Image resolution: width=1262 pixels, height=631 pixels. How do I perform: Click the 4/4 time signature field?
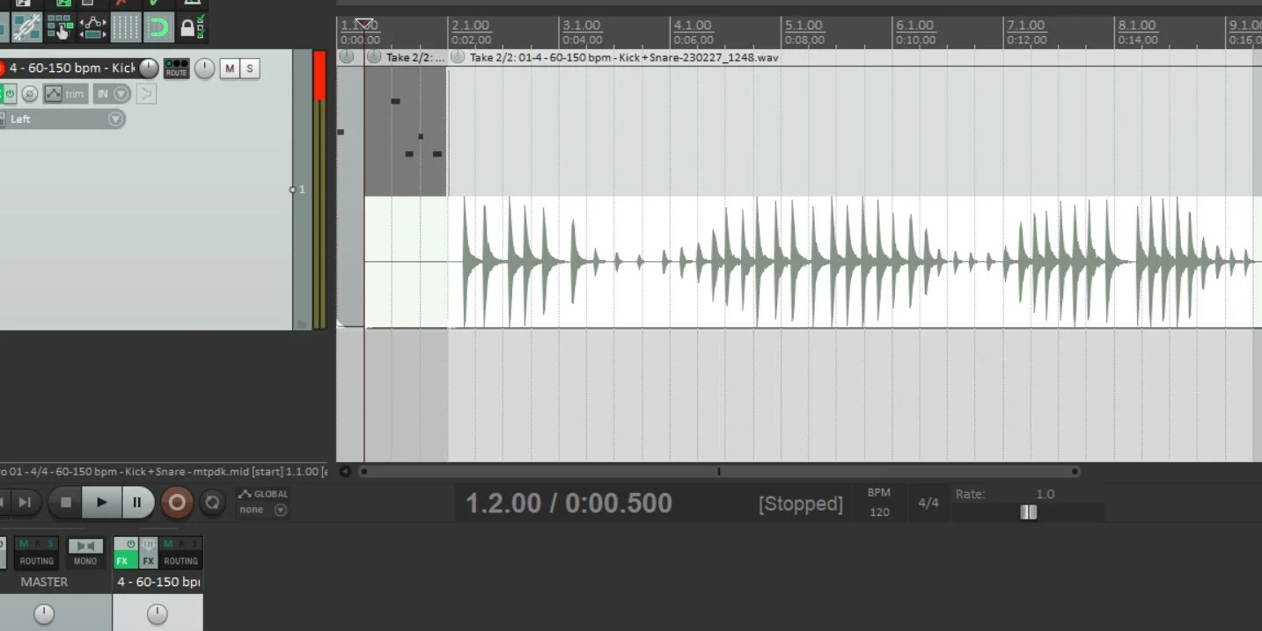[x=928, y=504]
